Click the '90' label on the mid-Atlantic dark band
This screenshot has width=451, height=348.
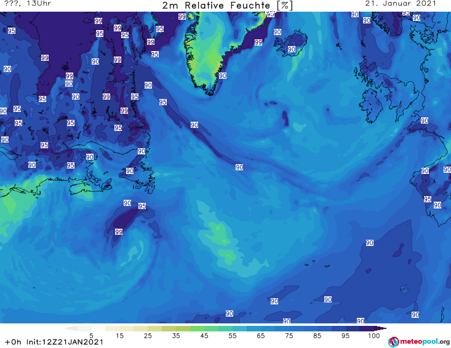pos(239,167)
